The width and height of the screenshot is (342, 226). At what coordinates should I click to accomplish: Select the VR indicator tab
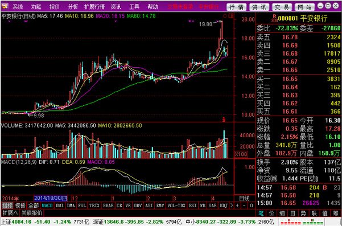(128, 206)
